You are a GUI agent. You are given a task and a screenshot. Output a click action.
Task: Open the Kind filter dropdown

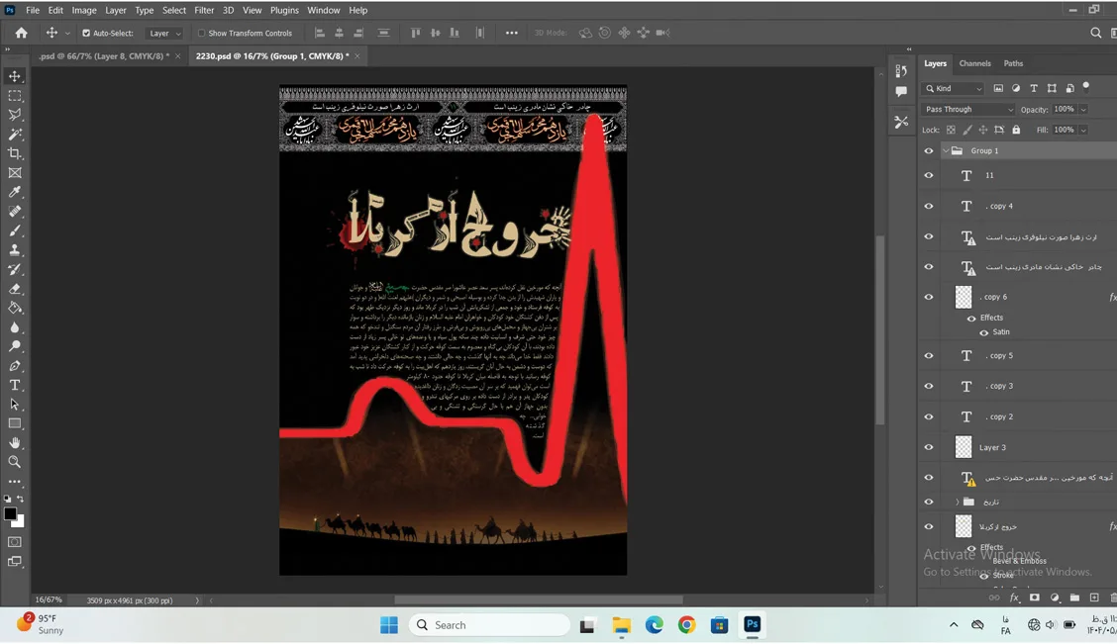click(954, 88)
